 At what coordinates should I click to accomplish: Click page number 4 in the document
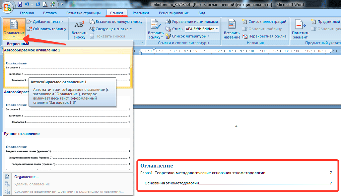236,126
